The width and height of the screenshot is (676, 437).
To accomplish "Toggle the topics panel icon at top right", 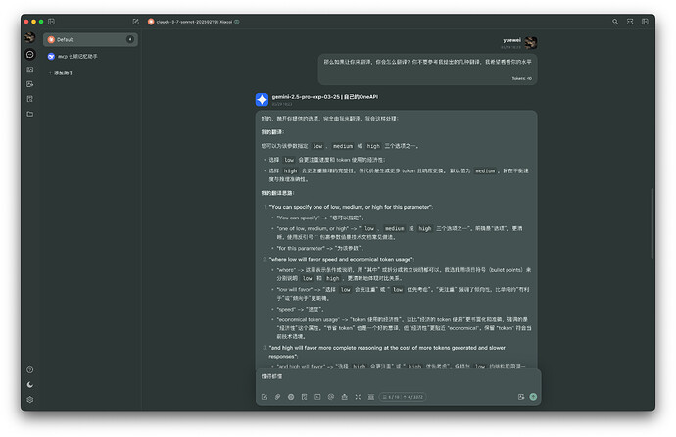I will [x=645, y=22].
